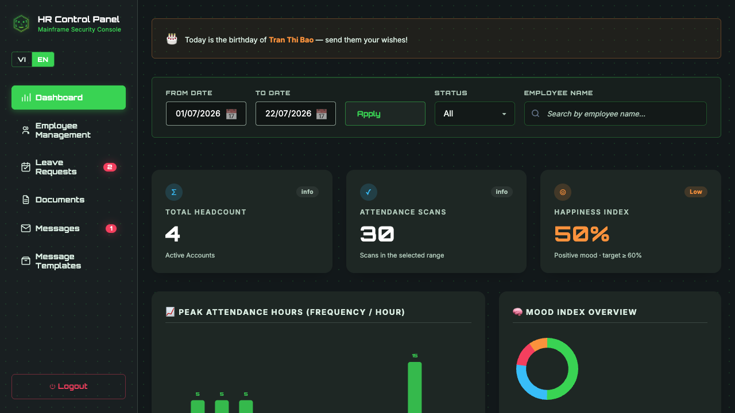This screenshot has height=413, width=735.
Task: Click the Apply filter button
Action: coord(385,114)
